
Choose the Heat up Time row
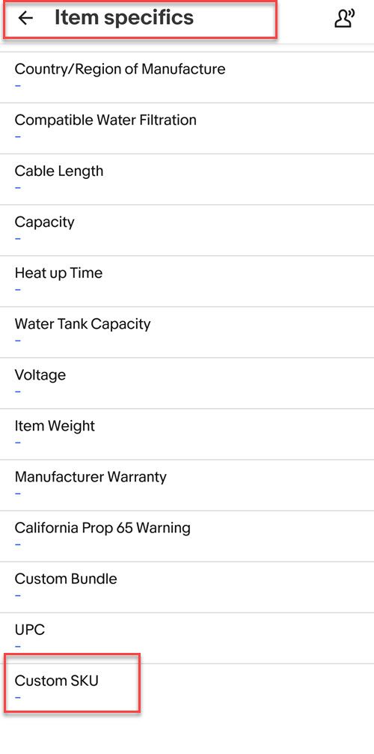[187, 282]
